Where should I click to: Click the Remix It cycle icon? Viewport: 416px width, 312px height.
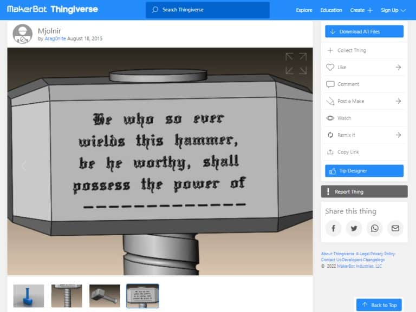click(x=330, y=135)
